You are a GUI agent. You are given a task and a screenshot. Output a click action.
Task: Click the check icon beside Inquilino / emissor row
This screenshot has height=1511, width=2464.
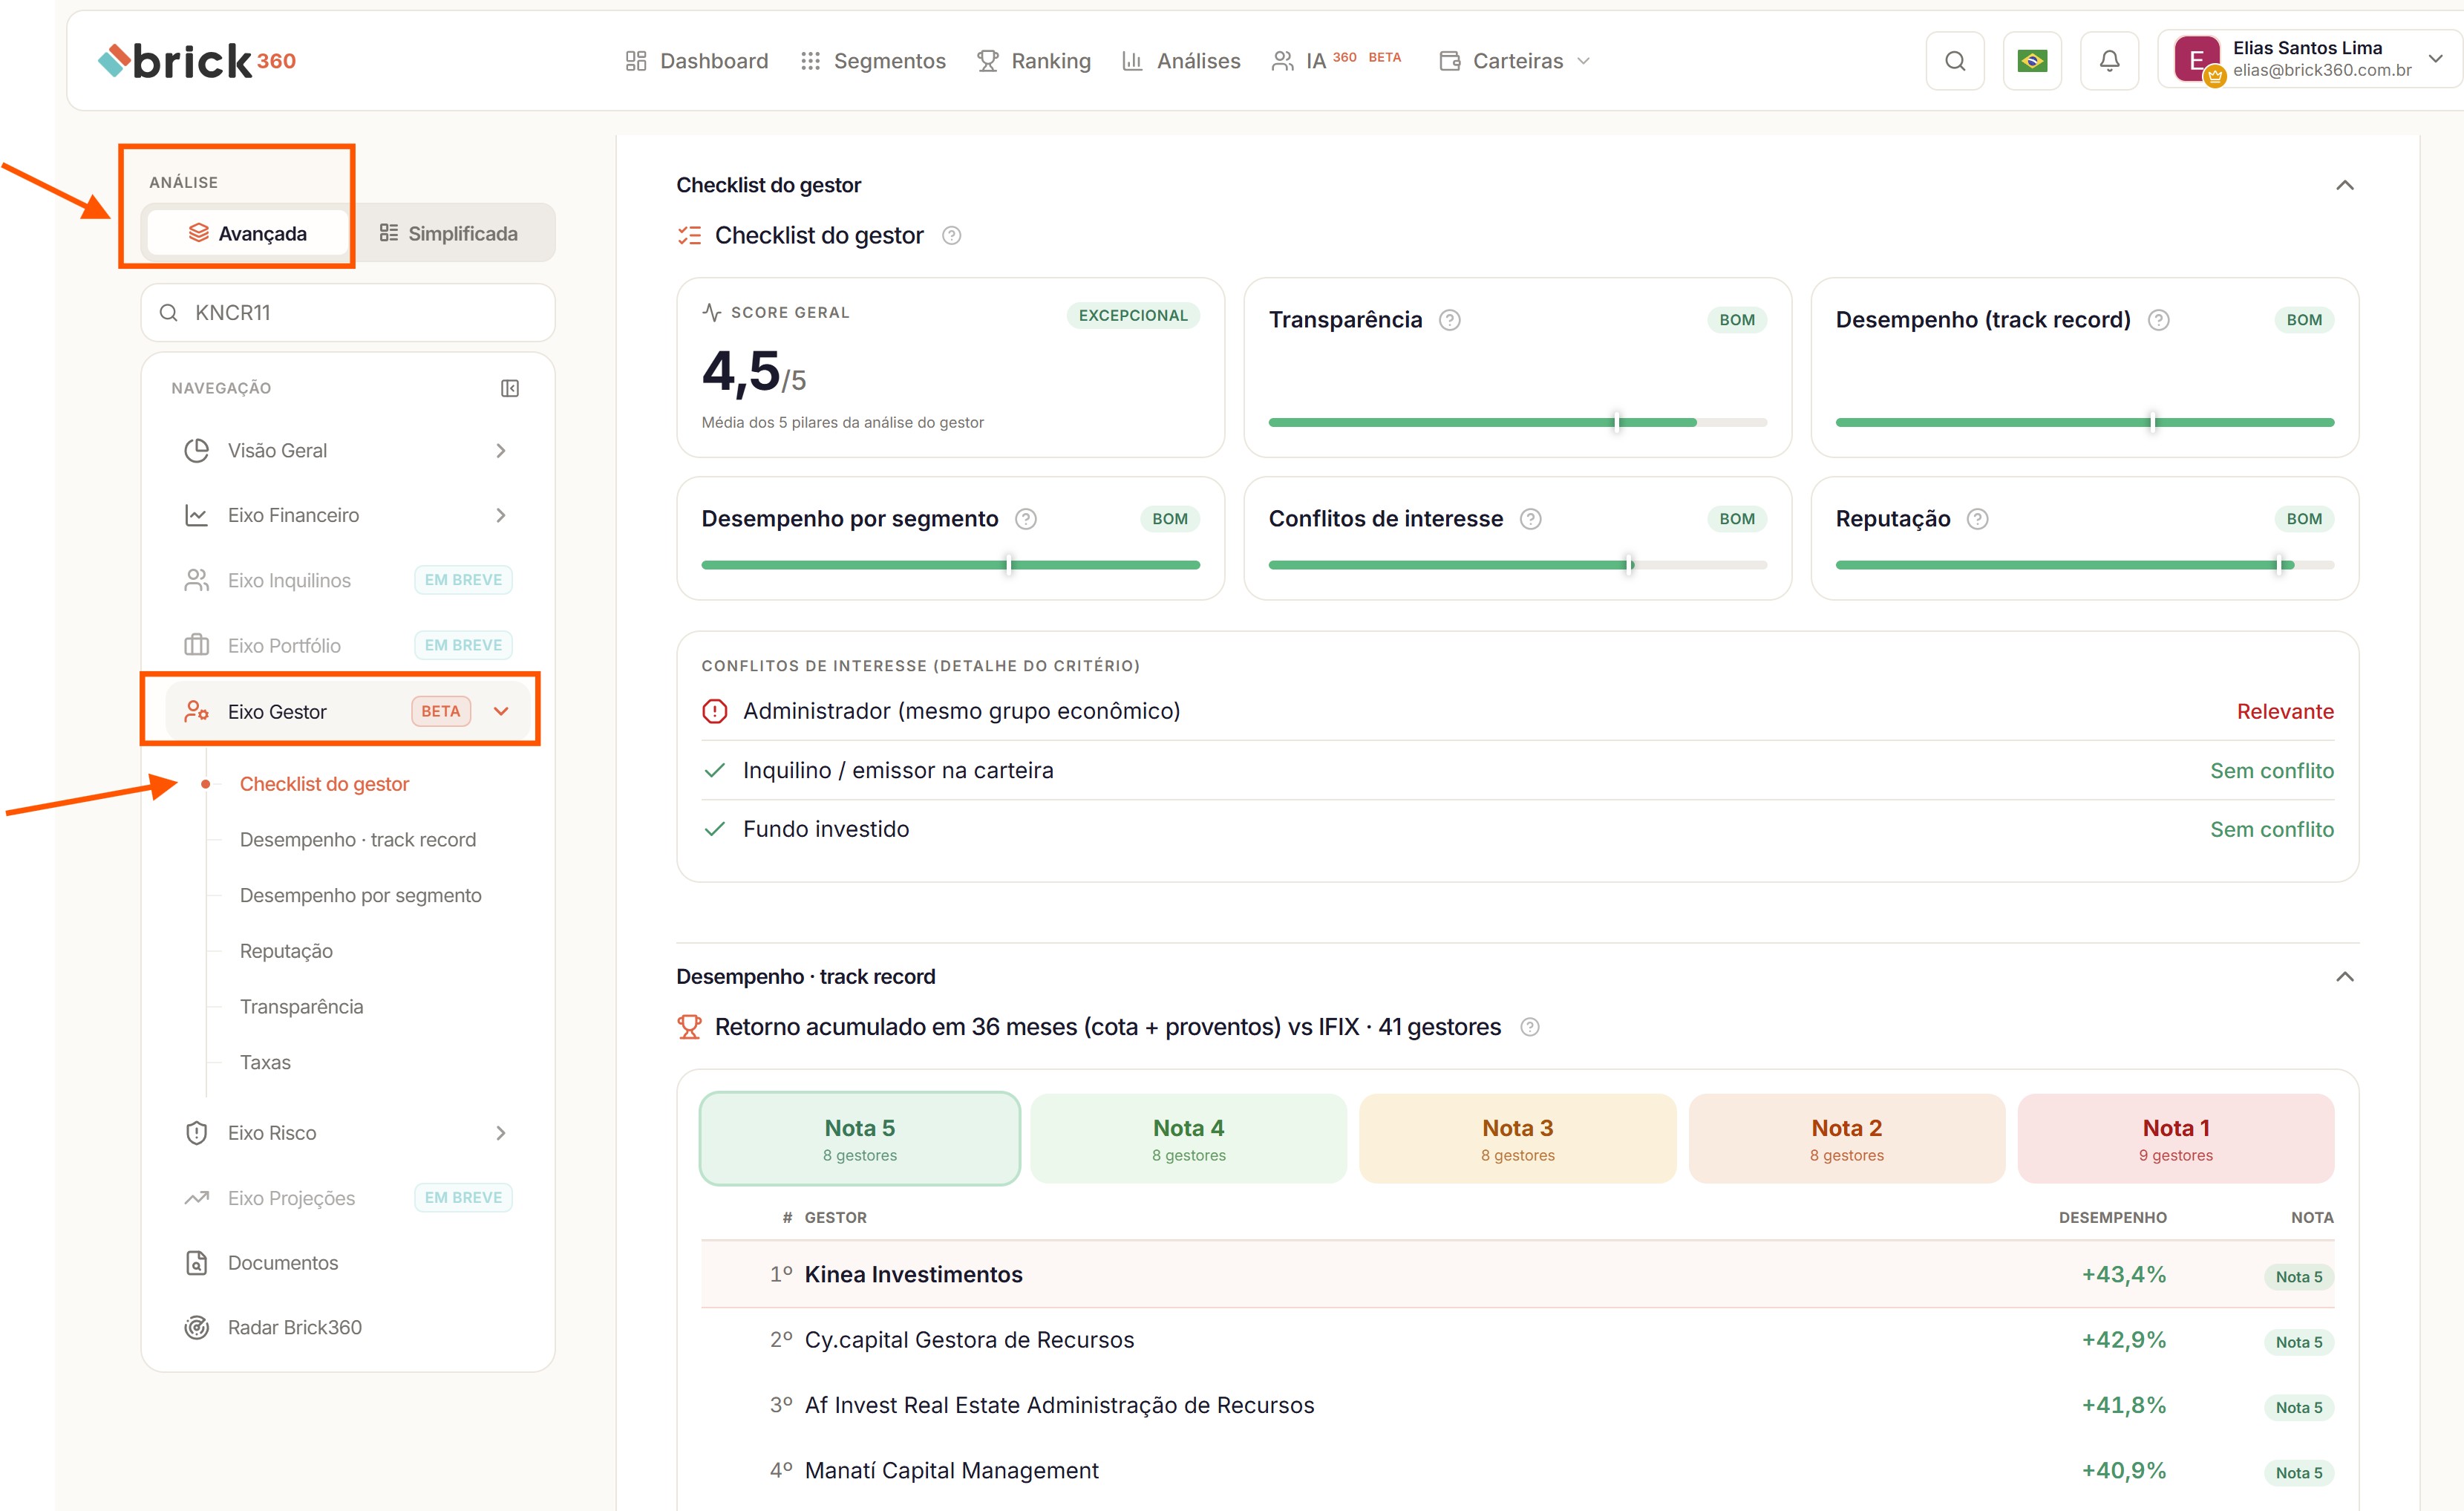pyautogui.click(x=715, y=770)
